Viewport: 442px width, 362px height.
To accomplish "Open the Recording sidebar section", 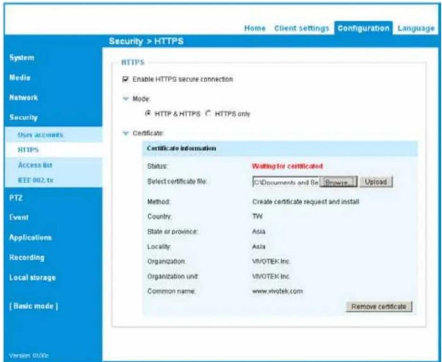I will coord(27,258).
